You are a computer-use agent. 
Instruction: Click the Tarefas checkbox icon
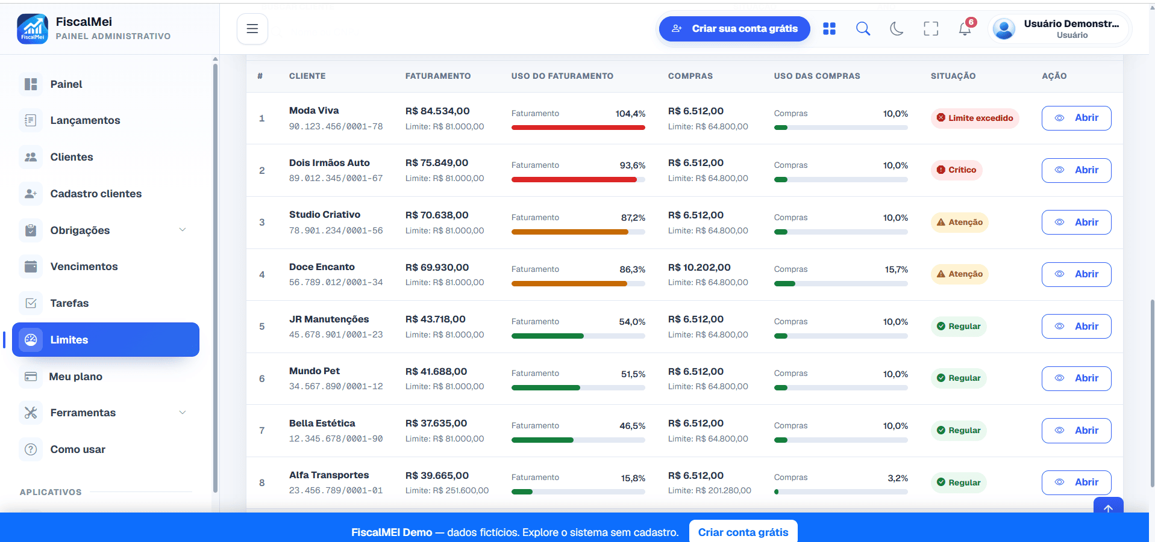(31, 303)
